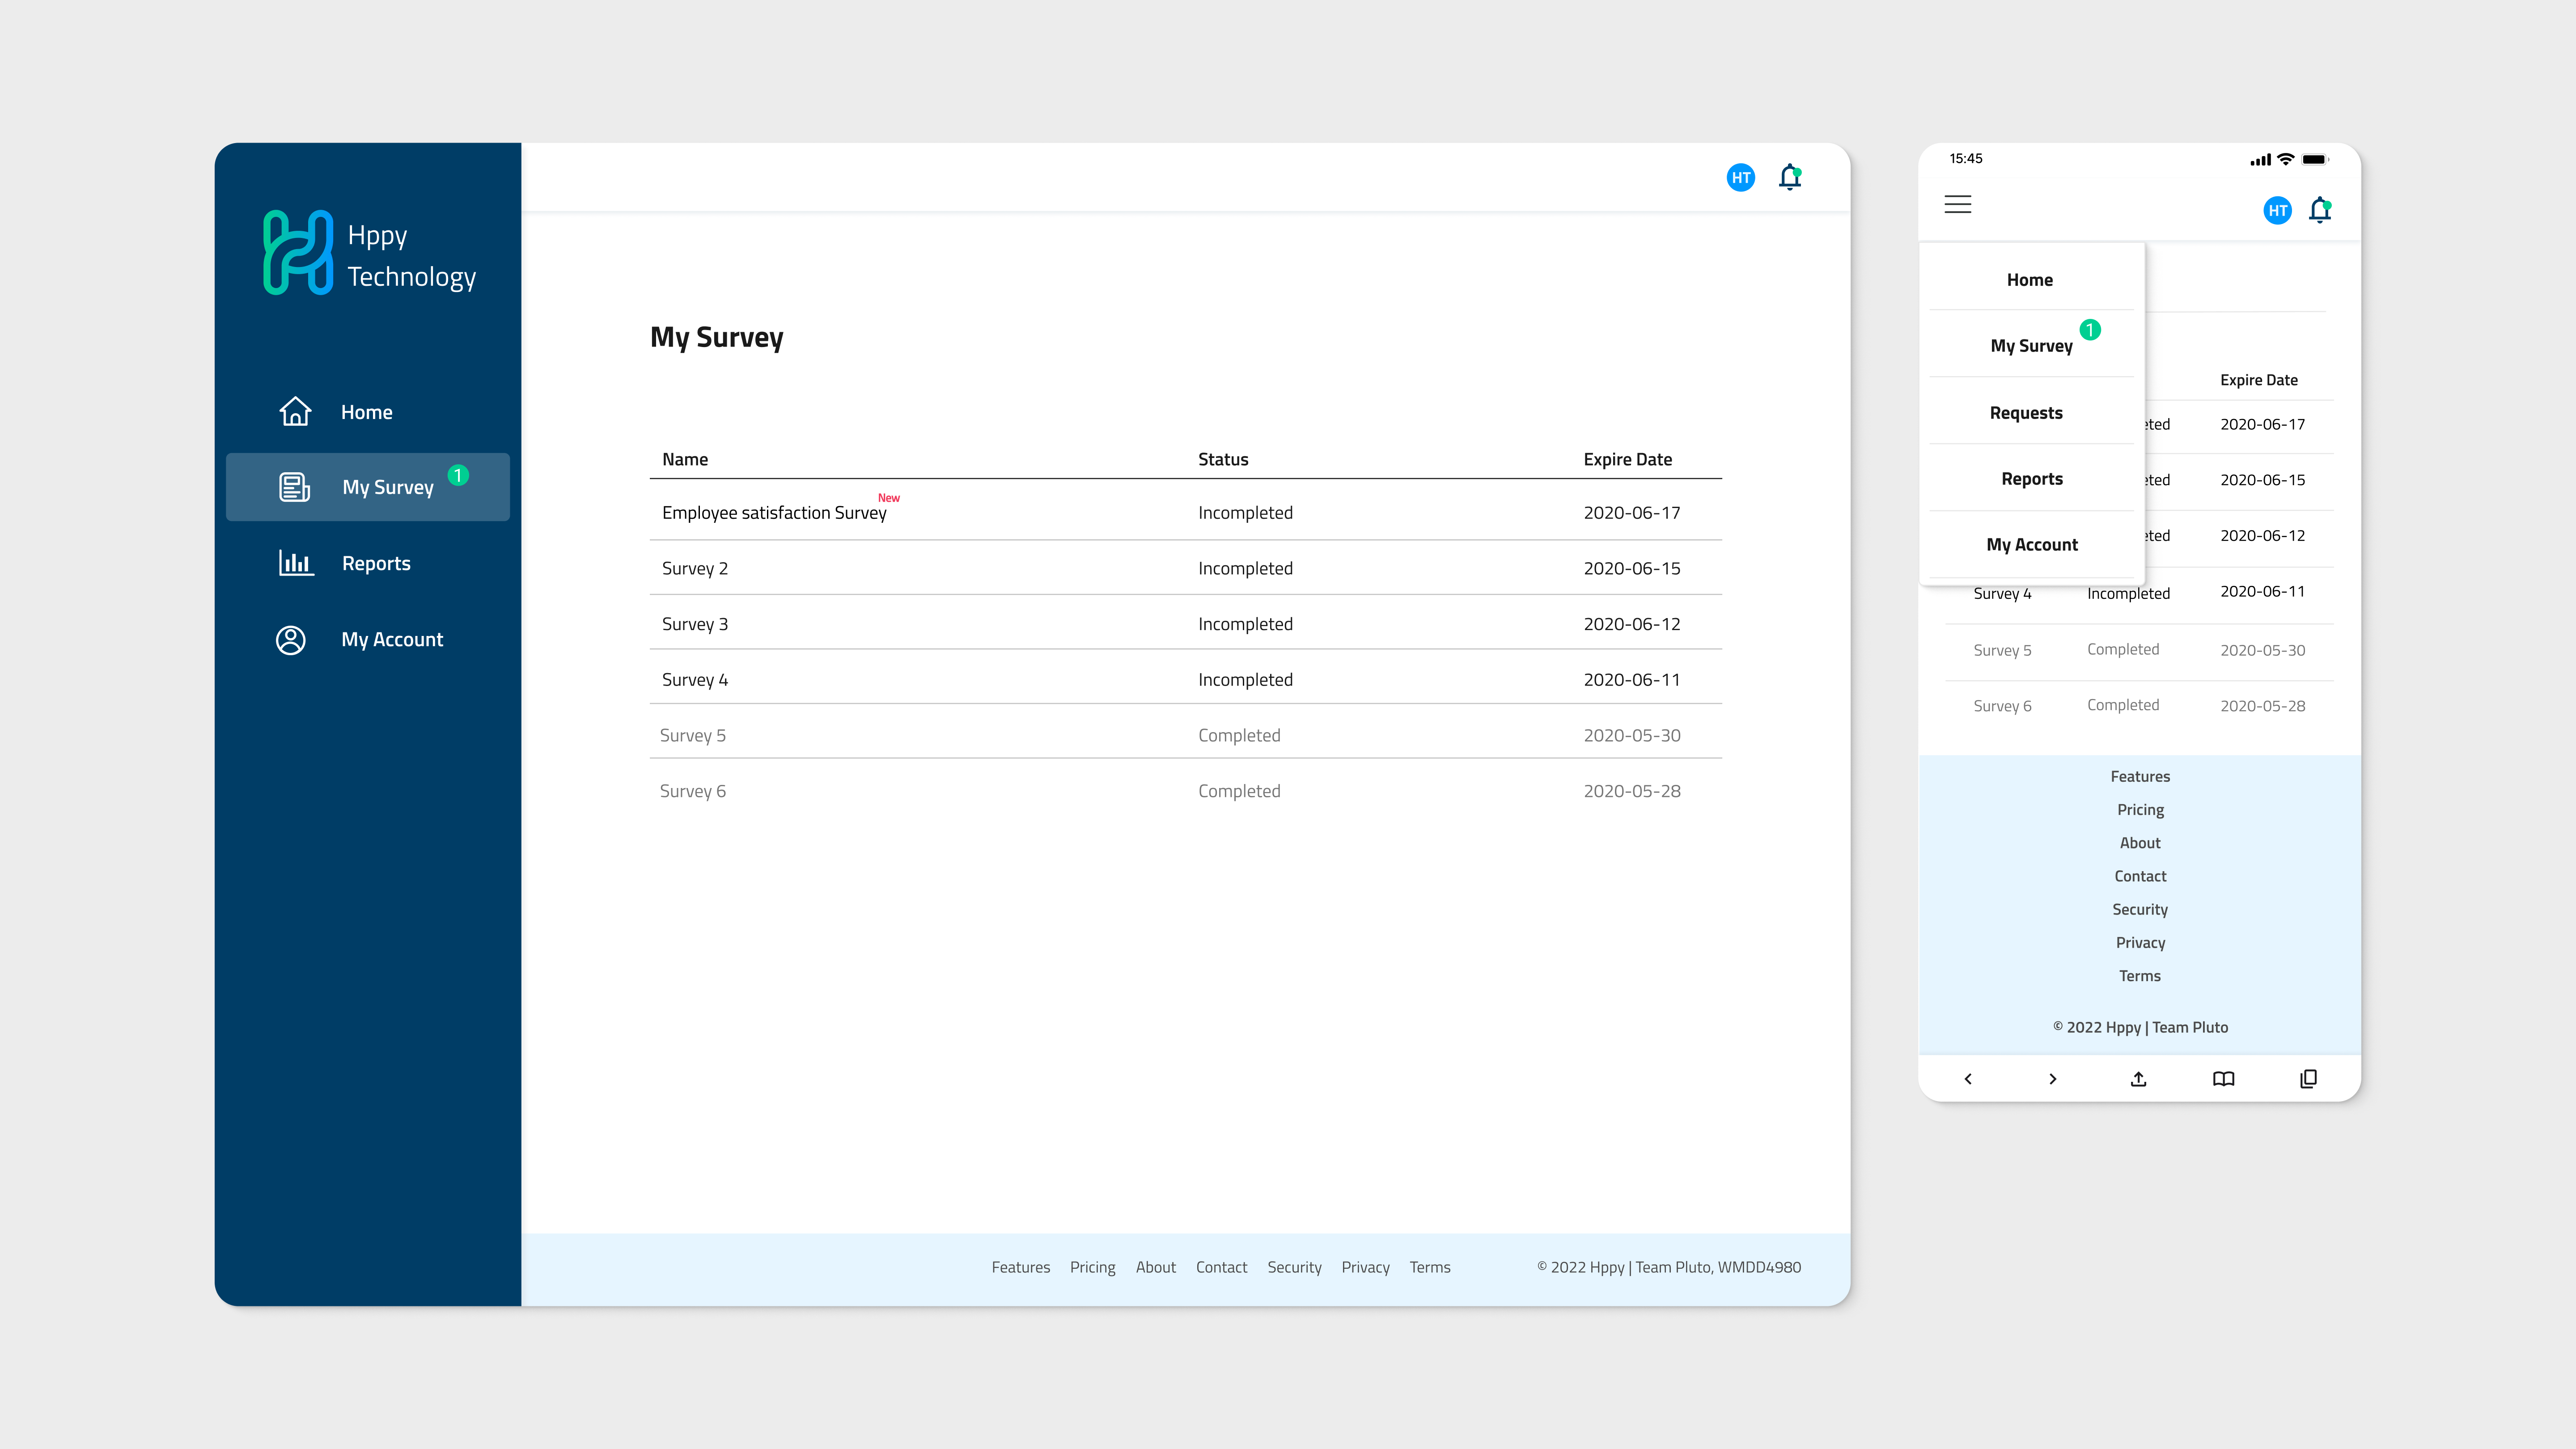
Task: Open Features link in desktop footer
Action: [1021, 1268]
